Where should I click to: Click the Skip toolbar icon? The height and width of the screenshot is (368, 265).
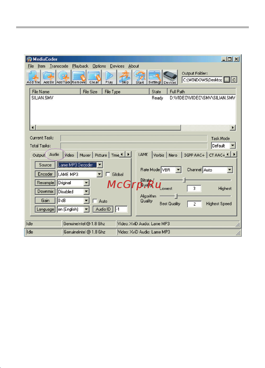[125, 77]
